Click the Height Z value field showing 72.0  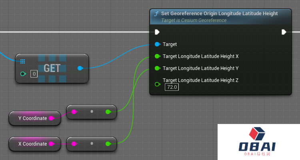(172, 87)
